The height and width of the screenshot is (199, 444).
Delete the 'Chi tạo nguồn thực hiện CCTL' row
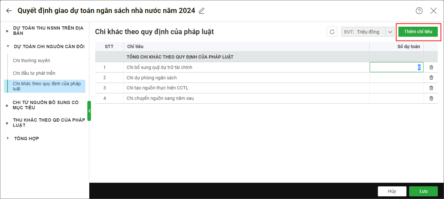point(431,88)
